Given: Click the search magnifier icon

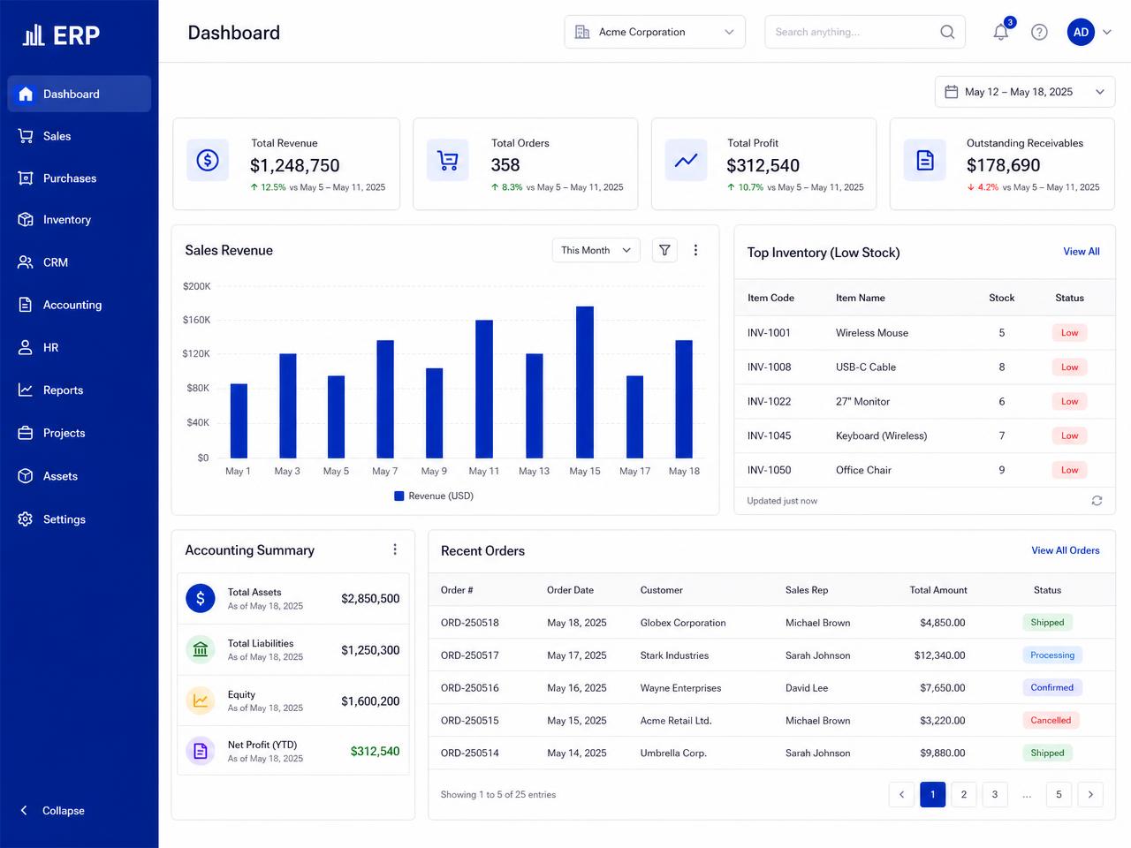Looking at the screenshot, I should click(x=947, y=32).
